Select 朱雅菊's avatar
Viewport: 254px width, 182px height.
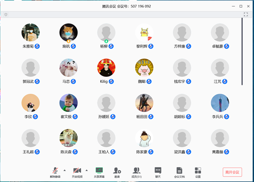point(30,33)
